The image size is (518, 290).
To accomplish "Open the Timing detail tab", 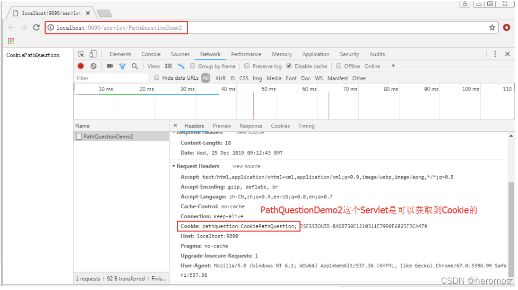I will 307,126.
